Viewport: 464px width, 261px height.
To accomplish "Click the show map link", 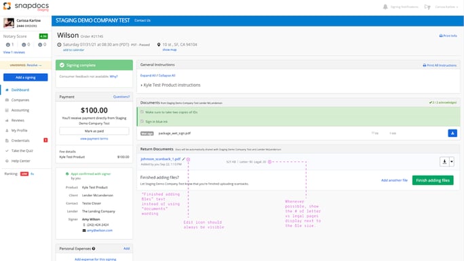I will (x=170, y=49).
